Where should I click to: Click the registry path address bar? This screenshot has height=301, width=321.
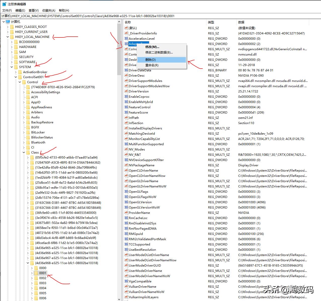click(x=160, y=16)
